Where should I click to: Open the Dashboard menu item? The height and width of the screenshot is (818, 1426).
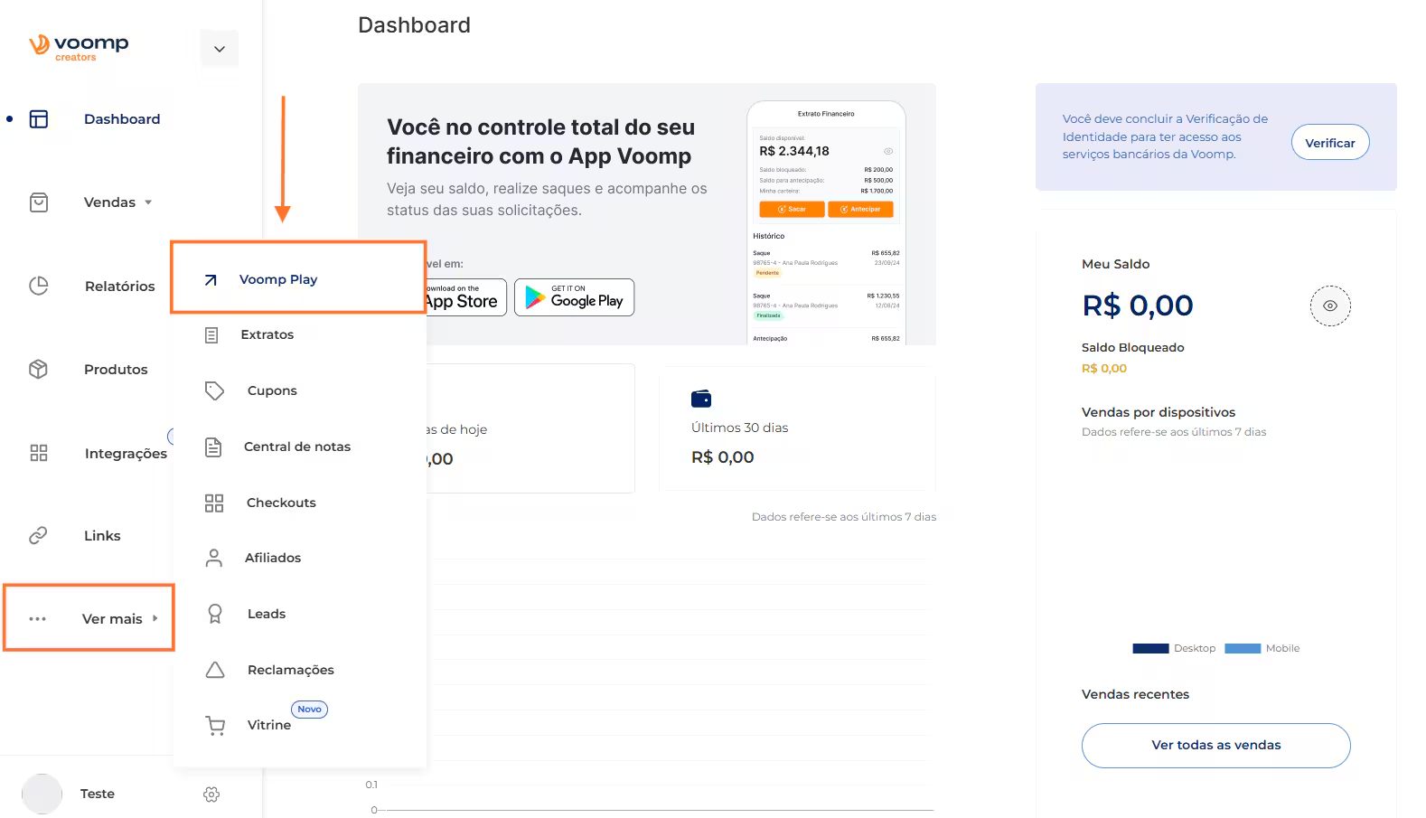[122, 119]
